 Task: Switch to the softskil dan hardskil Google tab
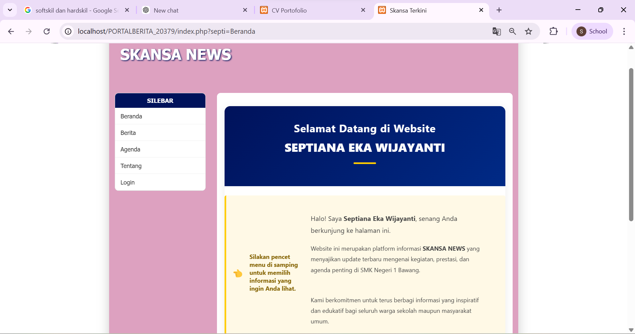click(x=77, y=10)
